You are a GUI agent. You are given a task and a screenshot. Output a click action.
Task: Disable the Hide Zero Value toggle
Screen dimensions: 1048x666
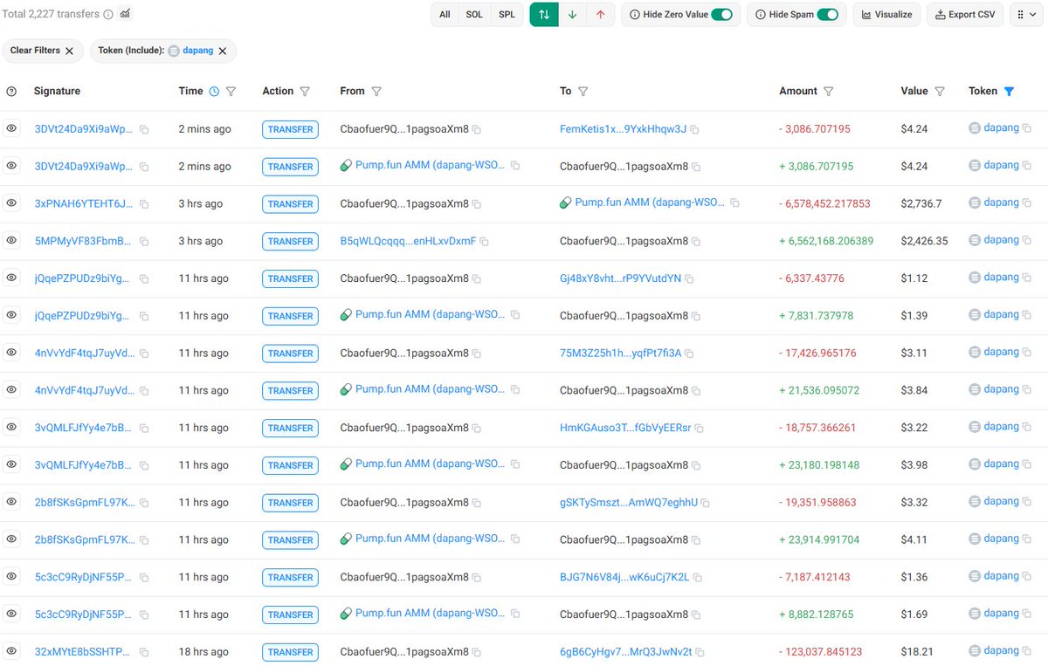point(722,14)
